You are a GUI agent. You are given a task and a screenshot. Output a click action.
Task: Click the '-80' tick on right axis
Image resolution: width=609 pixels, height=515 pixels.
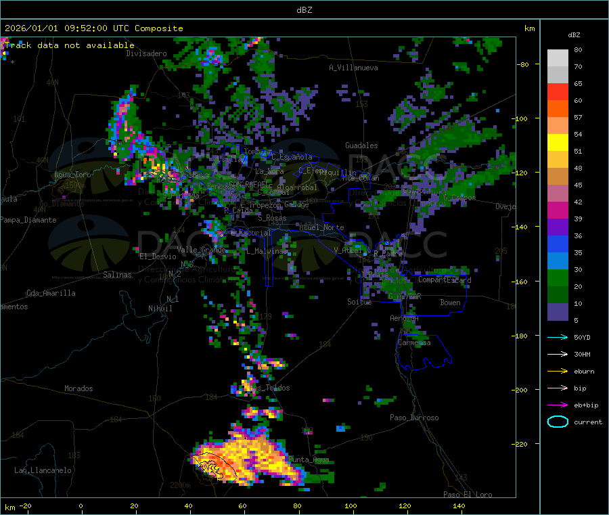click(523, 64)
